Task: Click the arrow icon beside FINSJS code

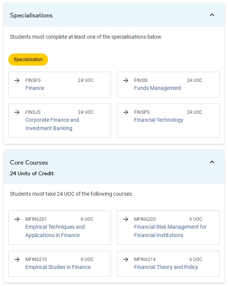Action: click(x=17, y=112)
